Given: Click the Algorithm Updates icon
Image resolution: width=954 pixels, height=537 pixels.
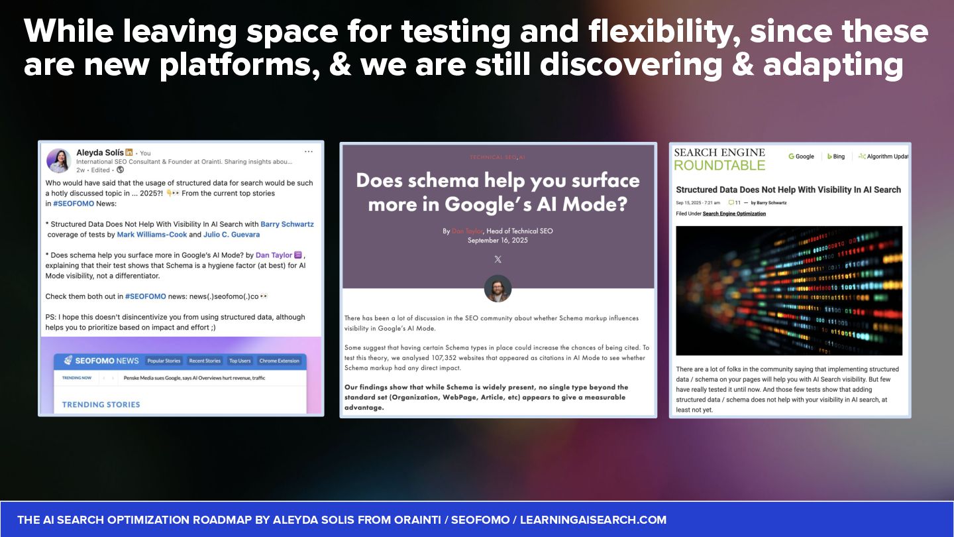Looking at the screenshot, I should pyautogui.click(x=862, y=156).
